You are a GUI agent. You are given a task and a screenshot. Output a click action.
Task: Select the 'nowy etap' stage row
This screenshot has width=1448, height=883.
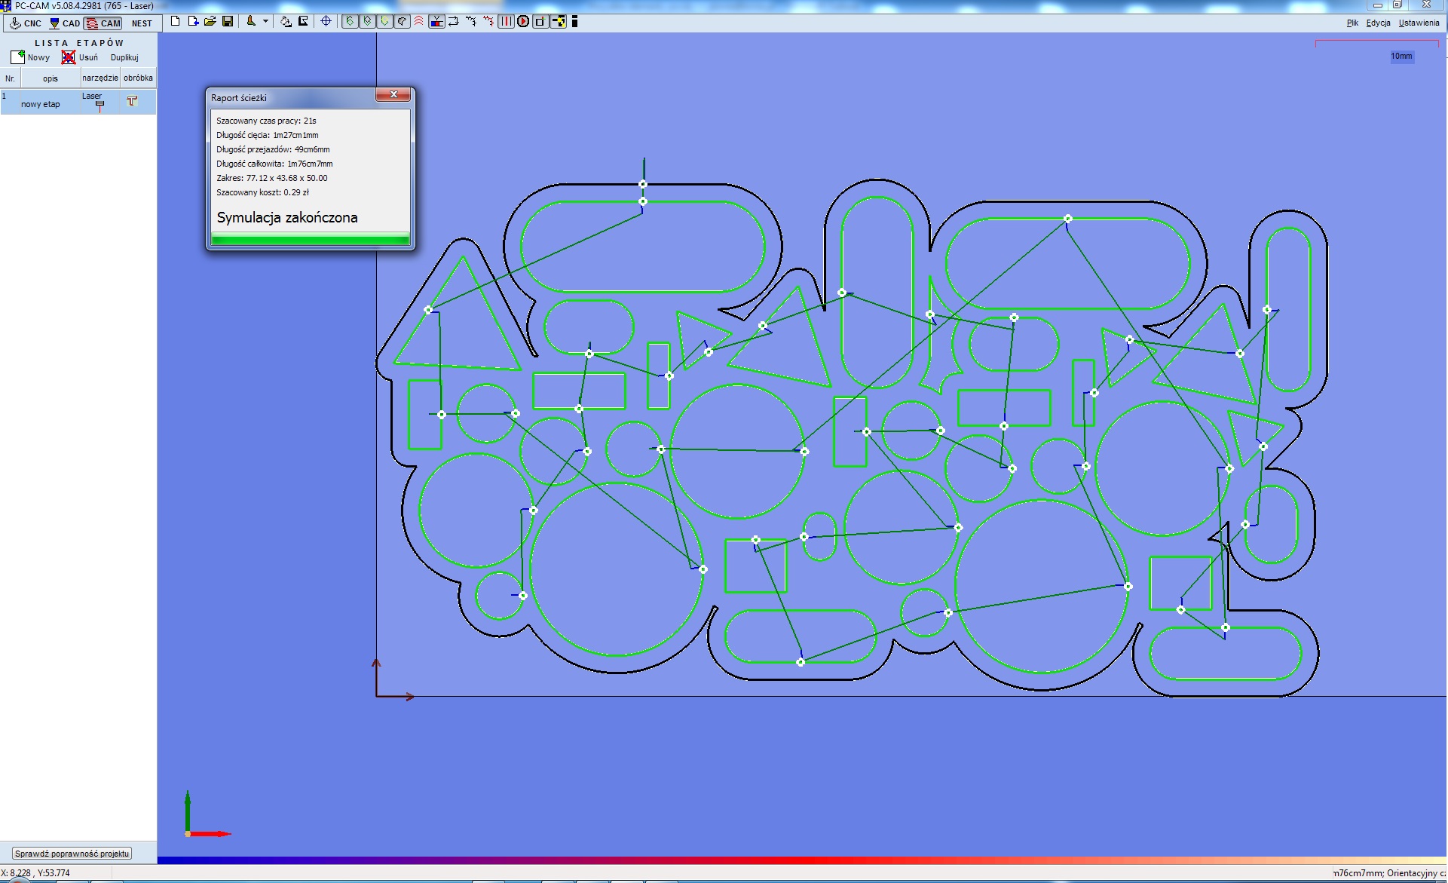click(78, 103)
